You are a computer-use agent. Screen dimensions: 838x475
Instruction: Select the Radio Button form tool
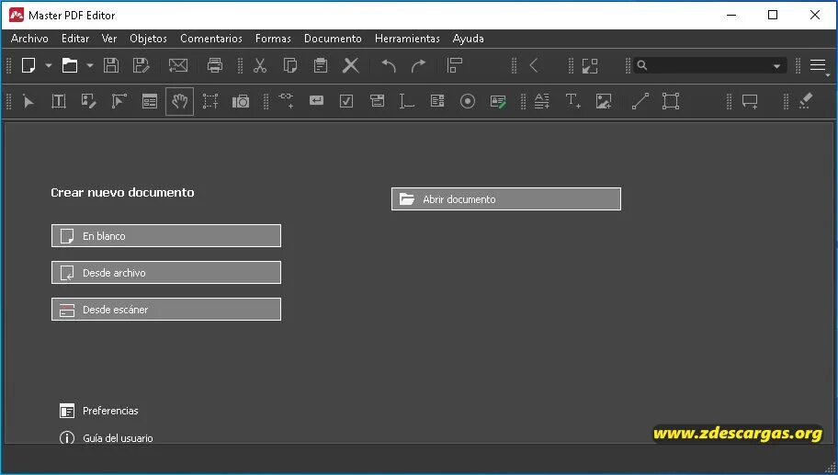[468, 101]
